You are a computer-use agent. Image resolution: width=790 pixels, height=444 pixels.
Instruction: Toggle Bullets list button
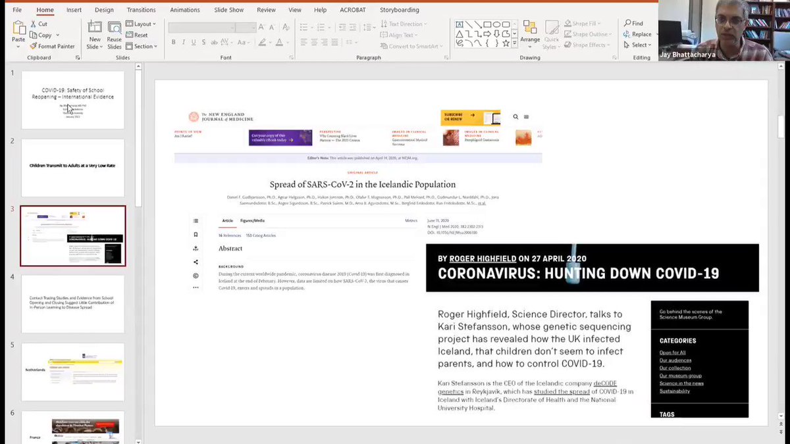pos(303,27)
